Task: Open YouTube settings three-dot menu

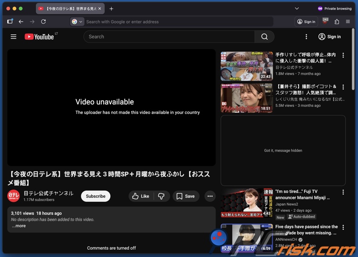Action: click(306, 37)
